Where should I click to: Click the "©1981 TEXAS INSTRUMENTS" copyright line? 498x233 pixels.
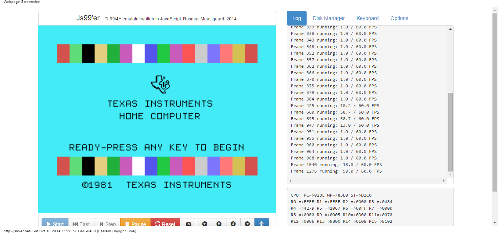click(x=157, y=185)
